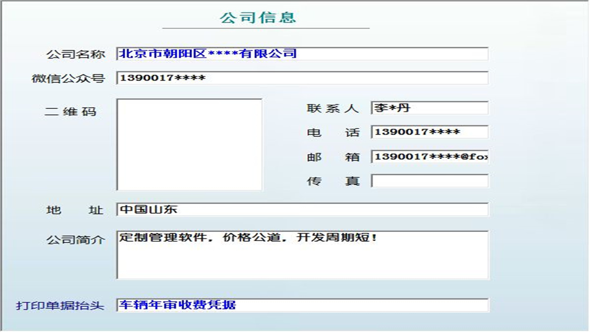Click the 联系人 contact field
The height and width of the screenshot is (332, 590).
pos(429,108)
